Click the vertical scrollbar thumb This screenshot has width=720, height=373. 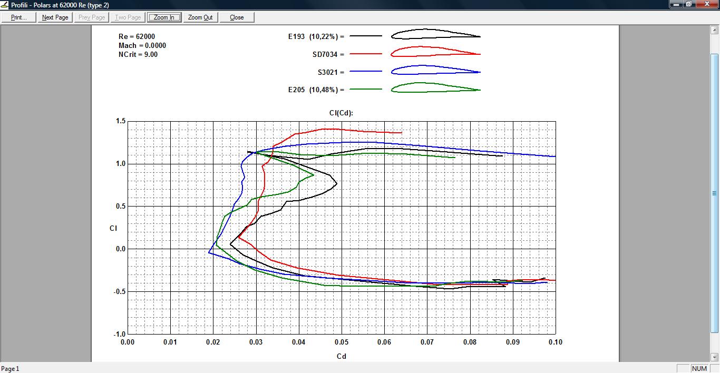[715, 193]
